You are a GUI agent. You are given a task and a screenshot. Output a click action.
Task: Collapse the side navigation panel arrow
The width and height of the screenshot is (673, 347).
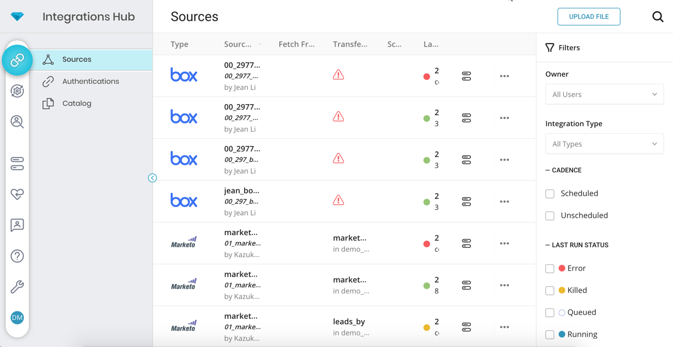(152, 178)
